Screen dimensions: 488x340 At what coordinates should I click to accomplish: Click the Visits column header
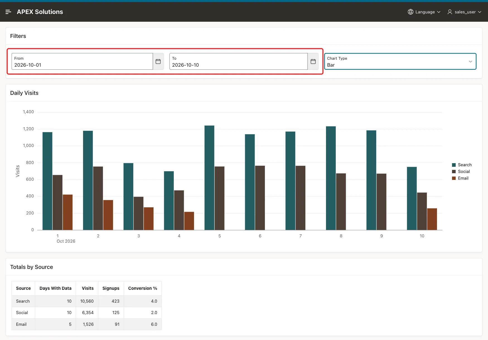tap(88, 288)
